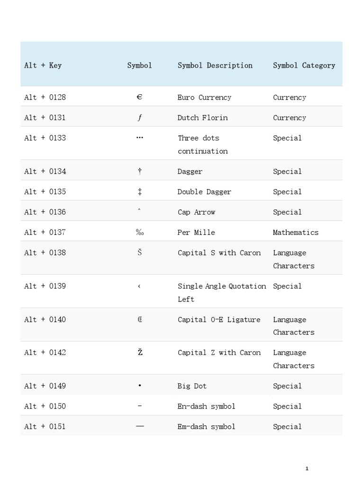Select the Per Mille symbol

click(x=139, y=233)
